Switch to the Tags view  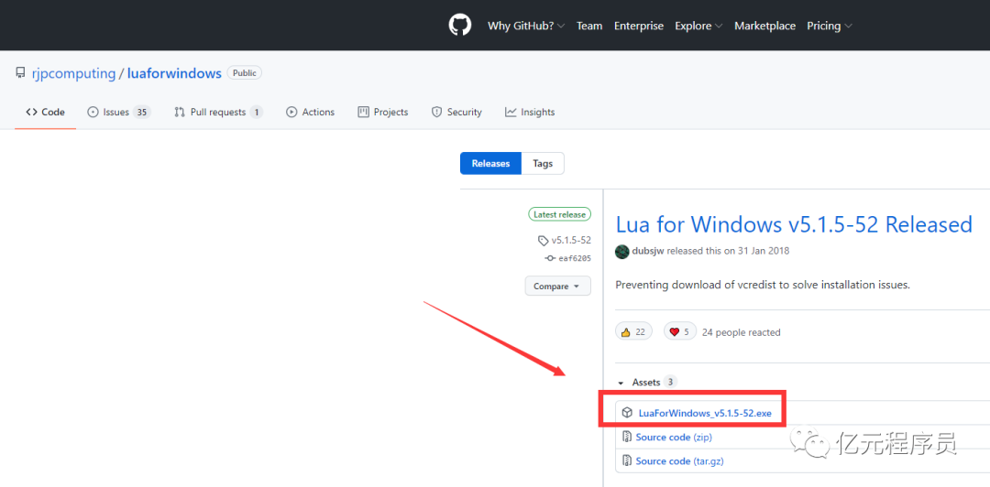pyautogui.click(x=543, y=163)
